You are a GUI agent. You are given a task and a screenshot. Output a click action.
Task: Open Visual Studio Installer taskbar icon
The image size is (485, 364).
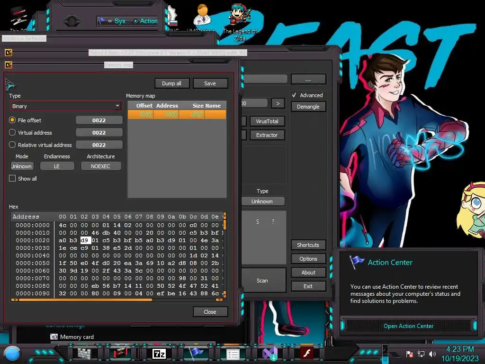(270, 354)
